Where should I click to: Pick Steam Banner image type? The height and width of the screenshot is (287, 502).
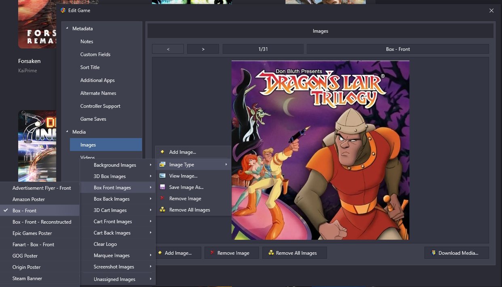[40, 279]
